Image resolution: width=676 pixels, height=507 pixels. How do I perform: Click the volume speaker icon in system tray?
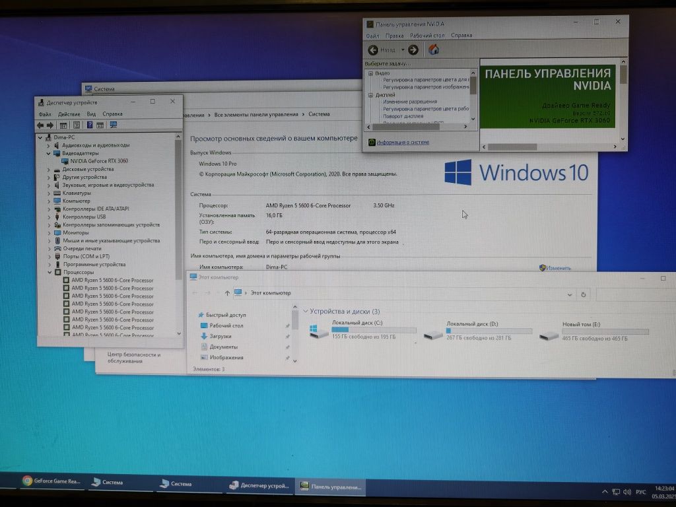pyautogui.click(x=627, y=492)
